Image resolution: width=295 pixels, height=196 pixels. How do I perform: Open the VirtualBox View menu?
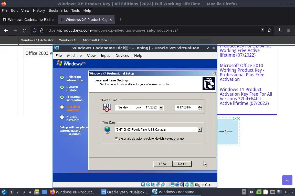[x=91, y=56]
